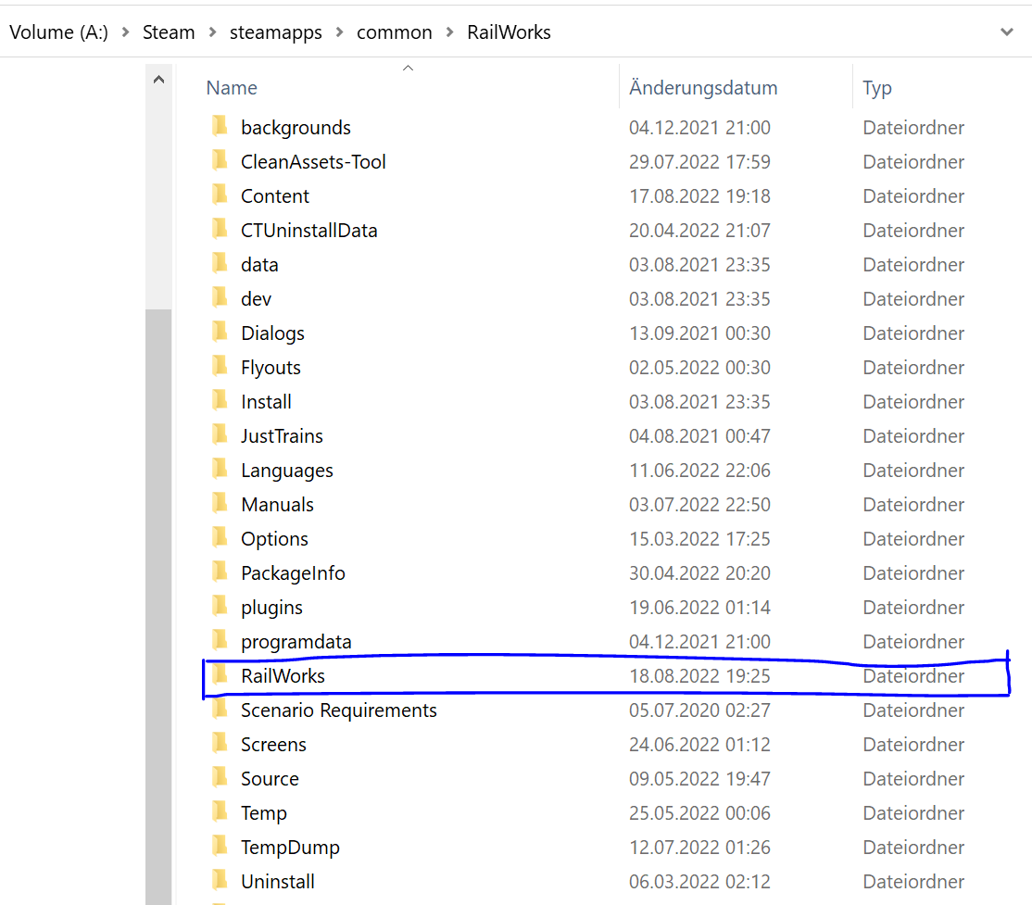This screenshot has width=1032, height=905.
Task: Expand chevron after Volume (A:) breadcrumb
Action: click(125, 31)
